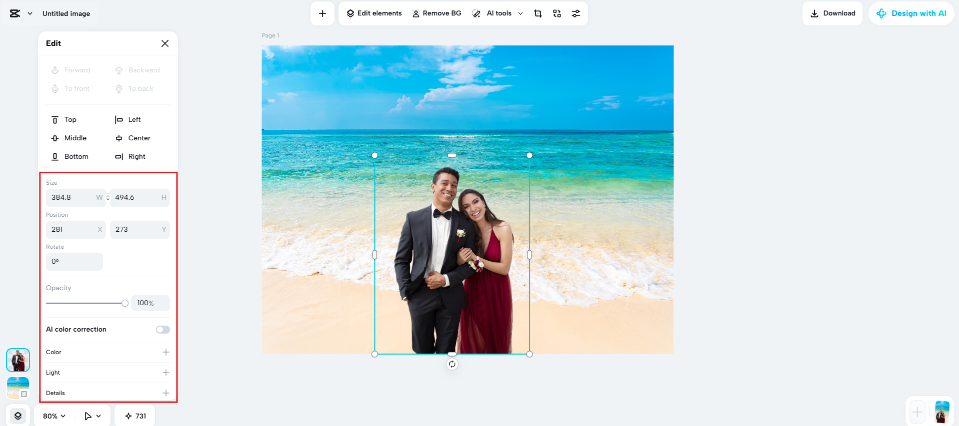Expand the Light section
The width and height of the screenshot is (959, 426).
click(166, 373)
